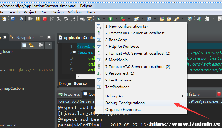The height and width of the screenshot is (128, 222).
Task: Open the External Tools dropdown arrow
Action: [x=129, y=19]
